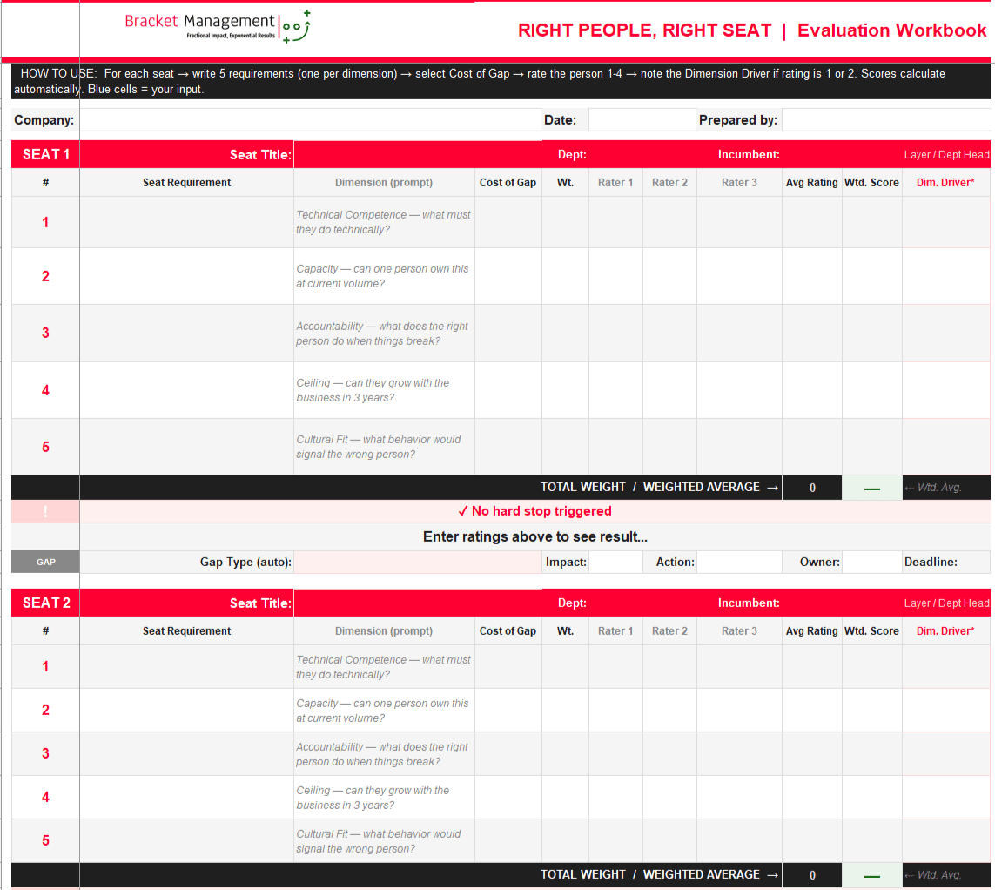Click Seat 1 Ceiling prompt text

click(373, 390)
